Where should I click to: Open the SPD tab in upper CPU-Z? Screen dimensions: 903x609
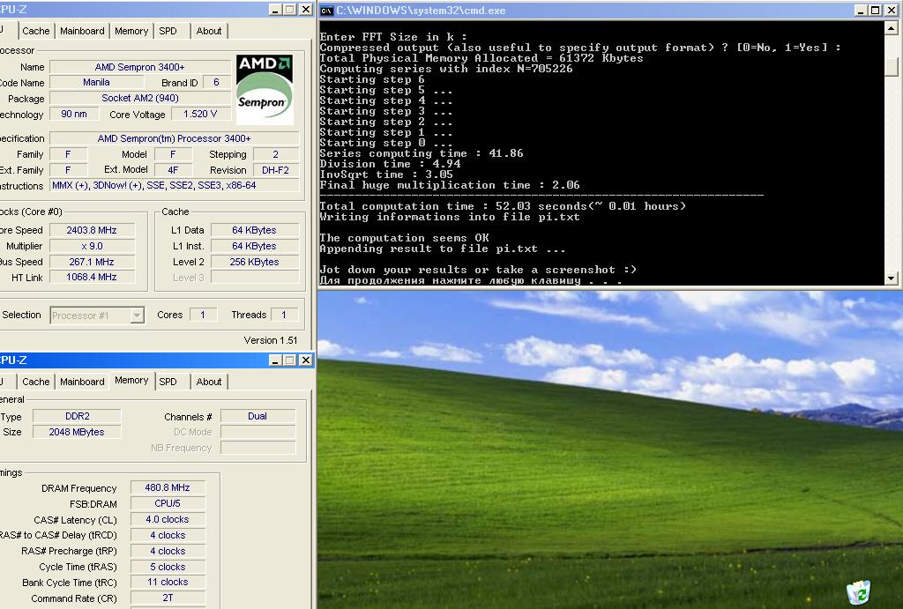(x=168, y=31)
